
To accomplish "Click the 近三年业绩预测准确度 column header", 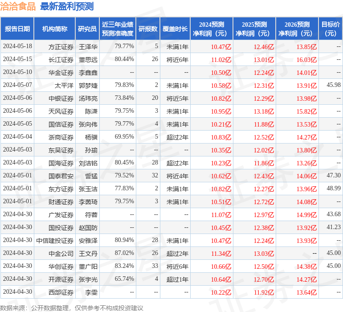I will point(118,29).
